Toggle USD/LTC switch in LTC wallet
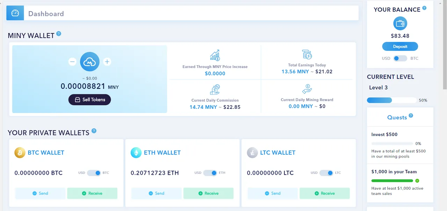The image size is (447, 211). 326,173
